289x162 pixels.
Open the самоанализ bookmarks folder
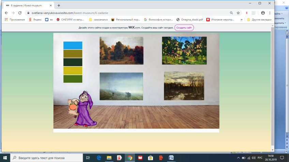tap(98, 19)
